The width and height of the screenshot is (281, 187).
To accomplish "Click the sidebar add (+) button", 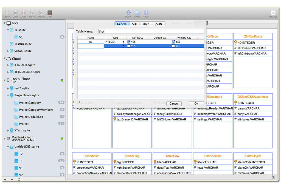I will [5, 179].
